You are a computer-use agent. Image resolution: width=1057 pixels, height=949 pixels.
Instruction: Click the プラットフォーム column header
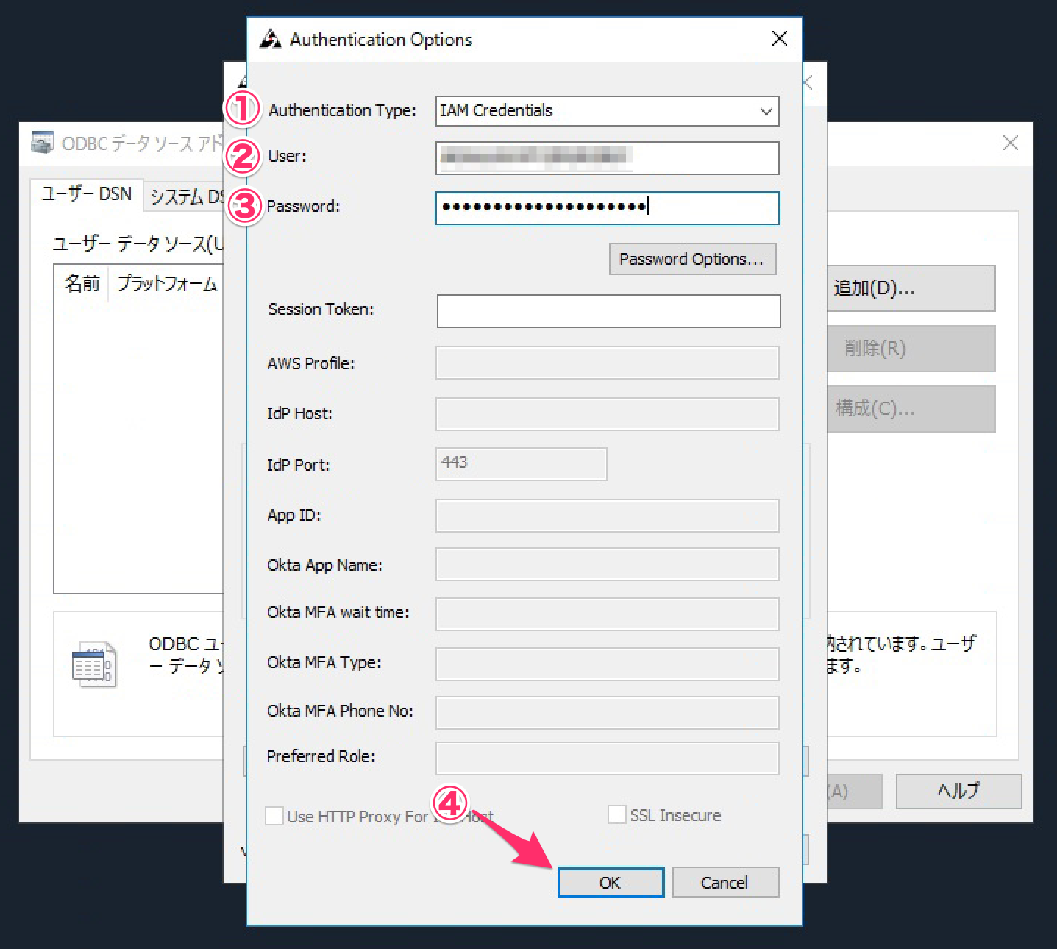point(168,284)
